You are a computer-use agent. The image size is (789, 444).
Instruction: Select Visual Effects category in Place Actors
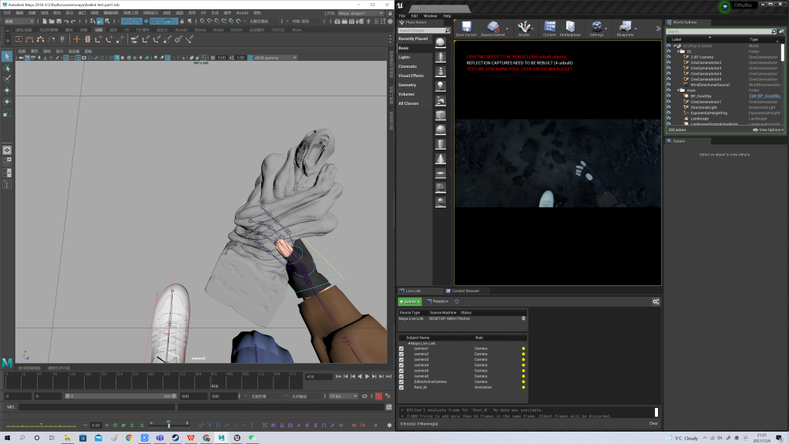tap(411, 76)
